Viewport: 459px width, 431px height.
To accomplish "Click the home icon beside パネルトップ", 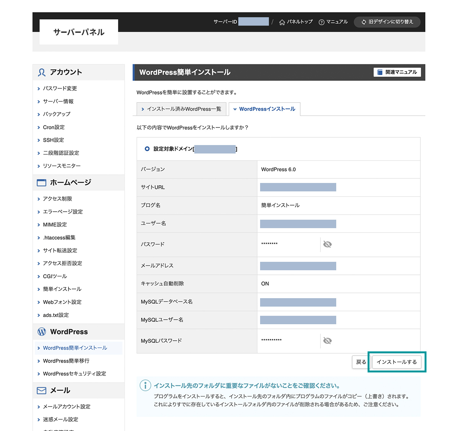I will (x=282, y=22).
